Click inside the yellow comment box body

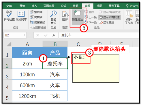(96, 68)
